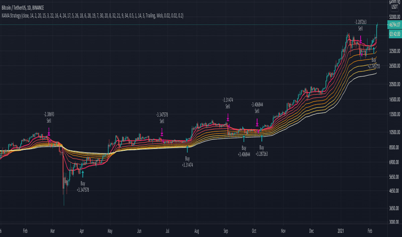Select the Sell arrow marked -3.31474

(x=228, y=117)
